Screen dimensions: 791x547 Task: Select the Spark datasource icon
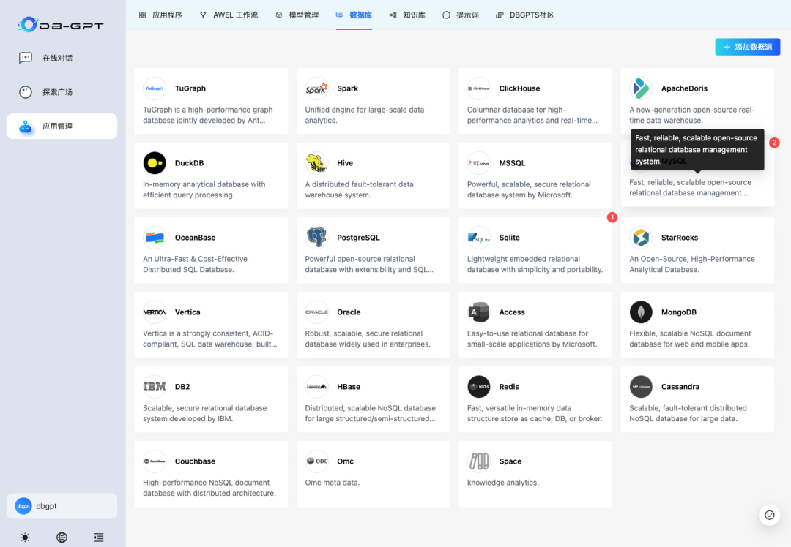[316, 88]
